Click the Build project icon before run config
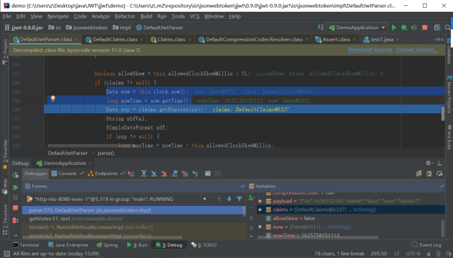 (x=321, y=27)
